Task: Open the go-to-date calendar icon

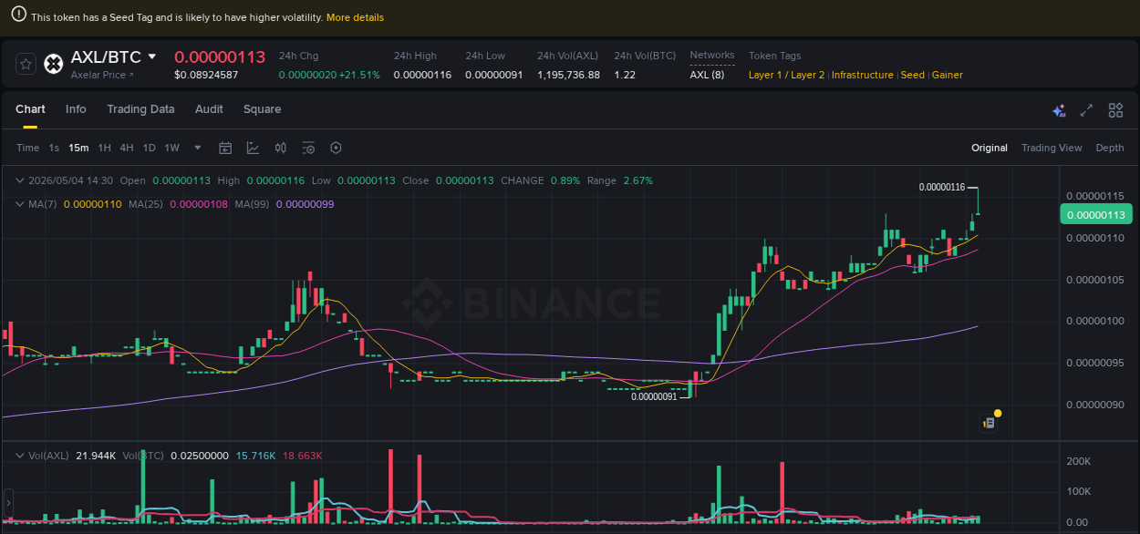Action: coord(225,148)
